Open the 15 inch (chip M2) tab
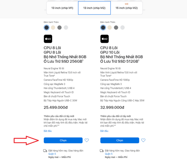Screen dimensions: 187x165 (x=127, y=8)
